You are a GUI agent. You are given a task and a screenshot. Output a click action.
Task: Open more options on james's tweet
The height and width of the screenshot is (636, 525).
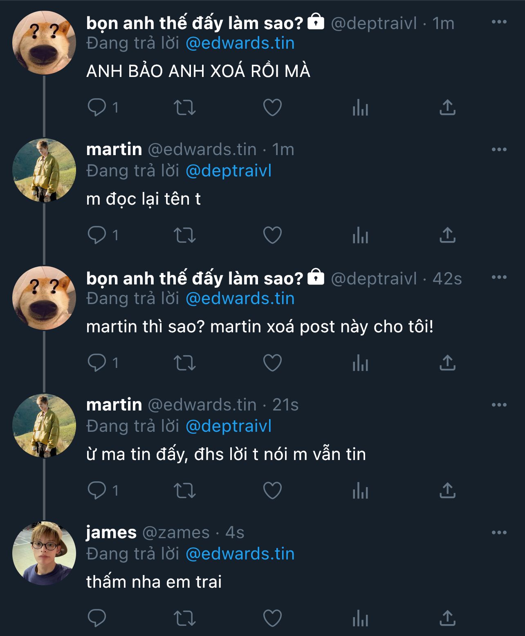(499, 532)
